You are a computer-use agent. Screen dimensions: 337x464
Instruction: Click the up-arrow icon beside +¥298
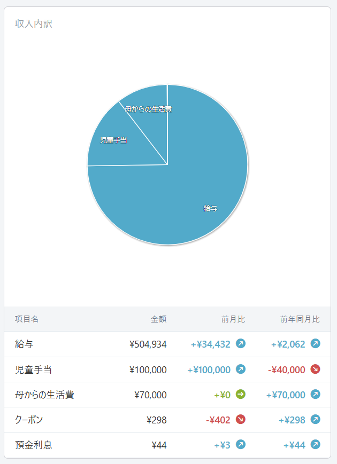pyautogui.click(x=316, y=420)
